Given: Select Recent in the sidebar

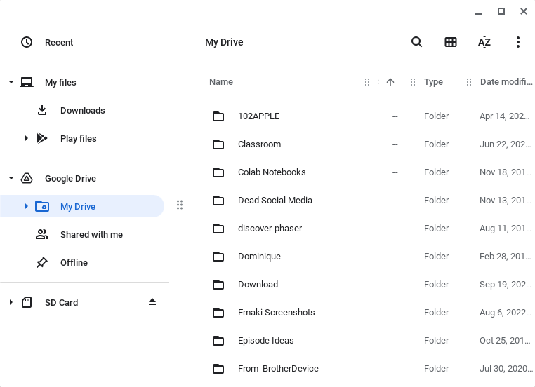Looking at the screenshot, I should 59,42.
